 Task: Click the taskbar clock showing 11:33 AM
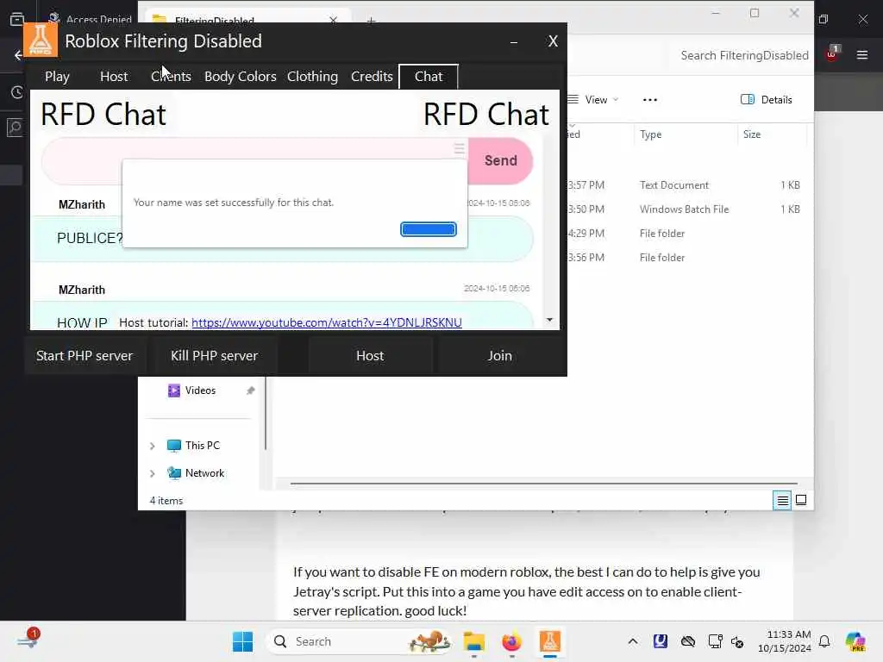[784, 641]
